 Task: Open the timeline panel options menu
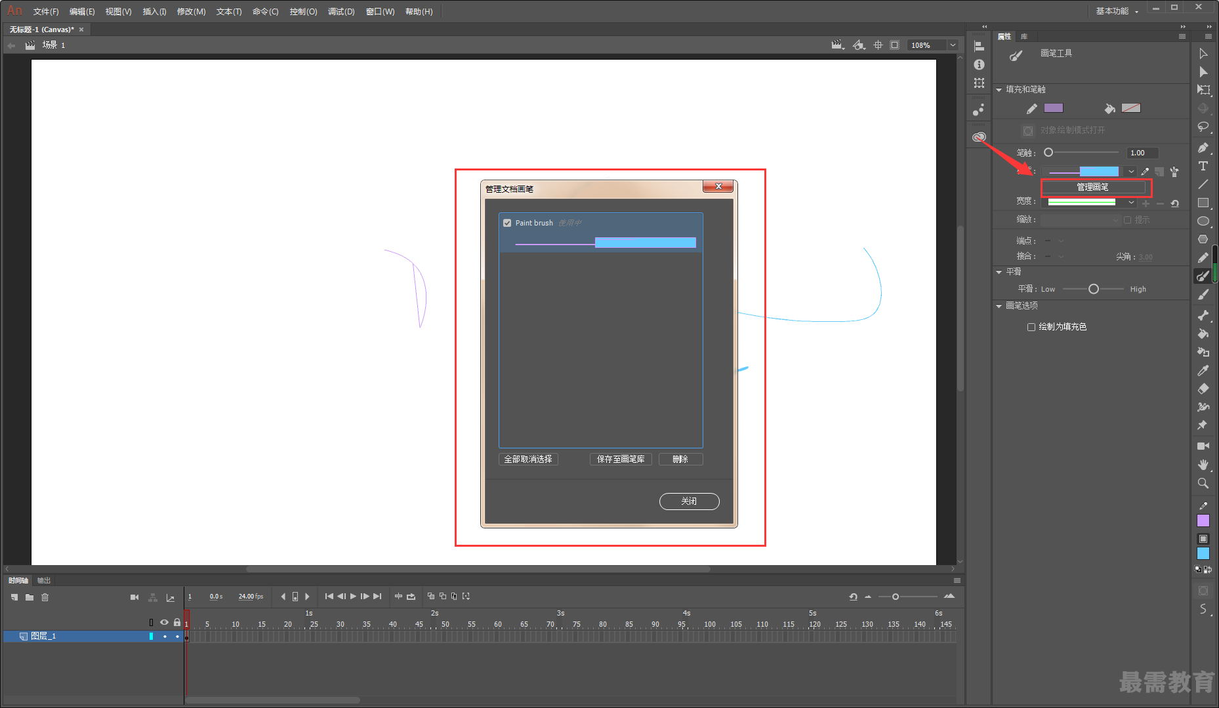click(x=957, y=581)
